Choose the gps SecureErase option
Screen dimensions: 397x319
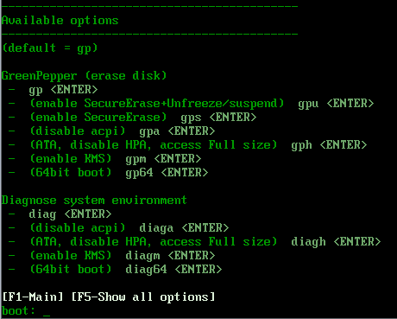tap(143, 118)
